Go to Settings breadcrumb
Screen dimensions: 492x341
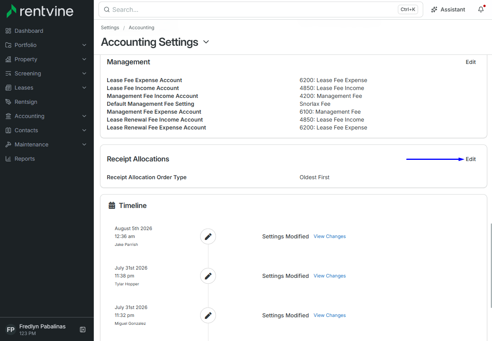tap(110, 28)
